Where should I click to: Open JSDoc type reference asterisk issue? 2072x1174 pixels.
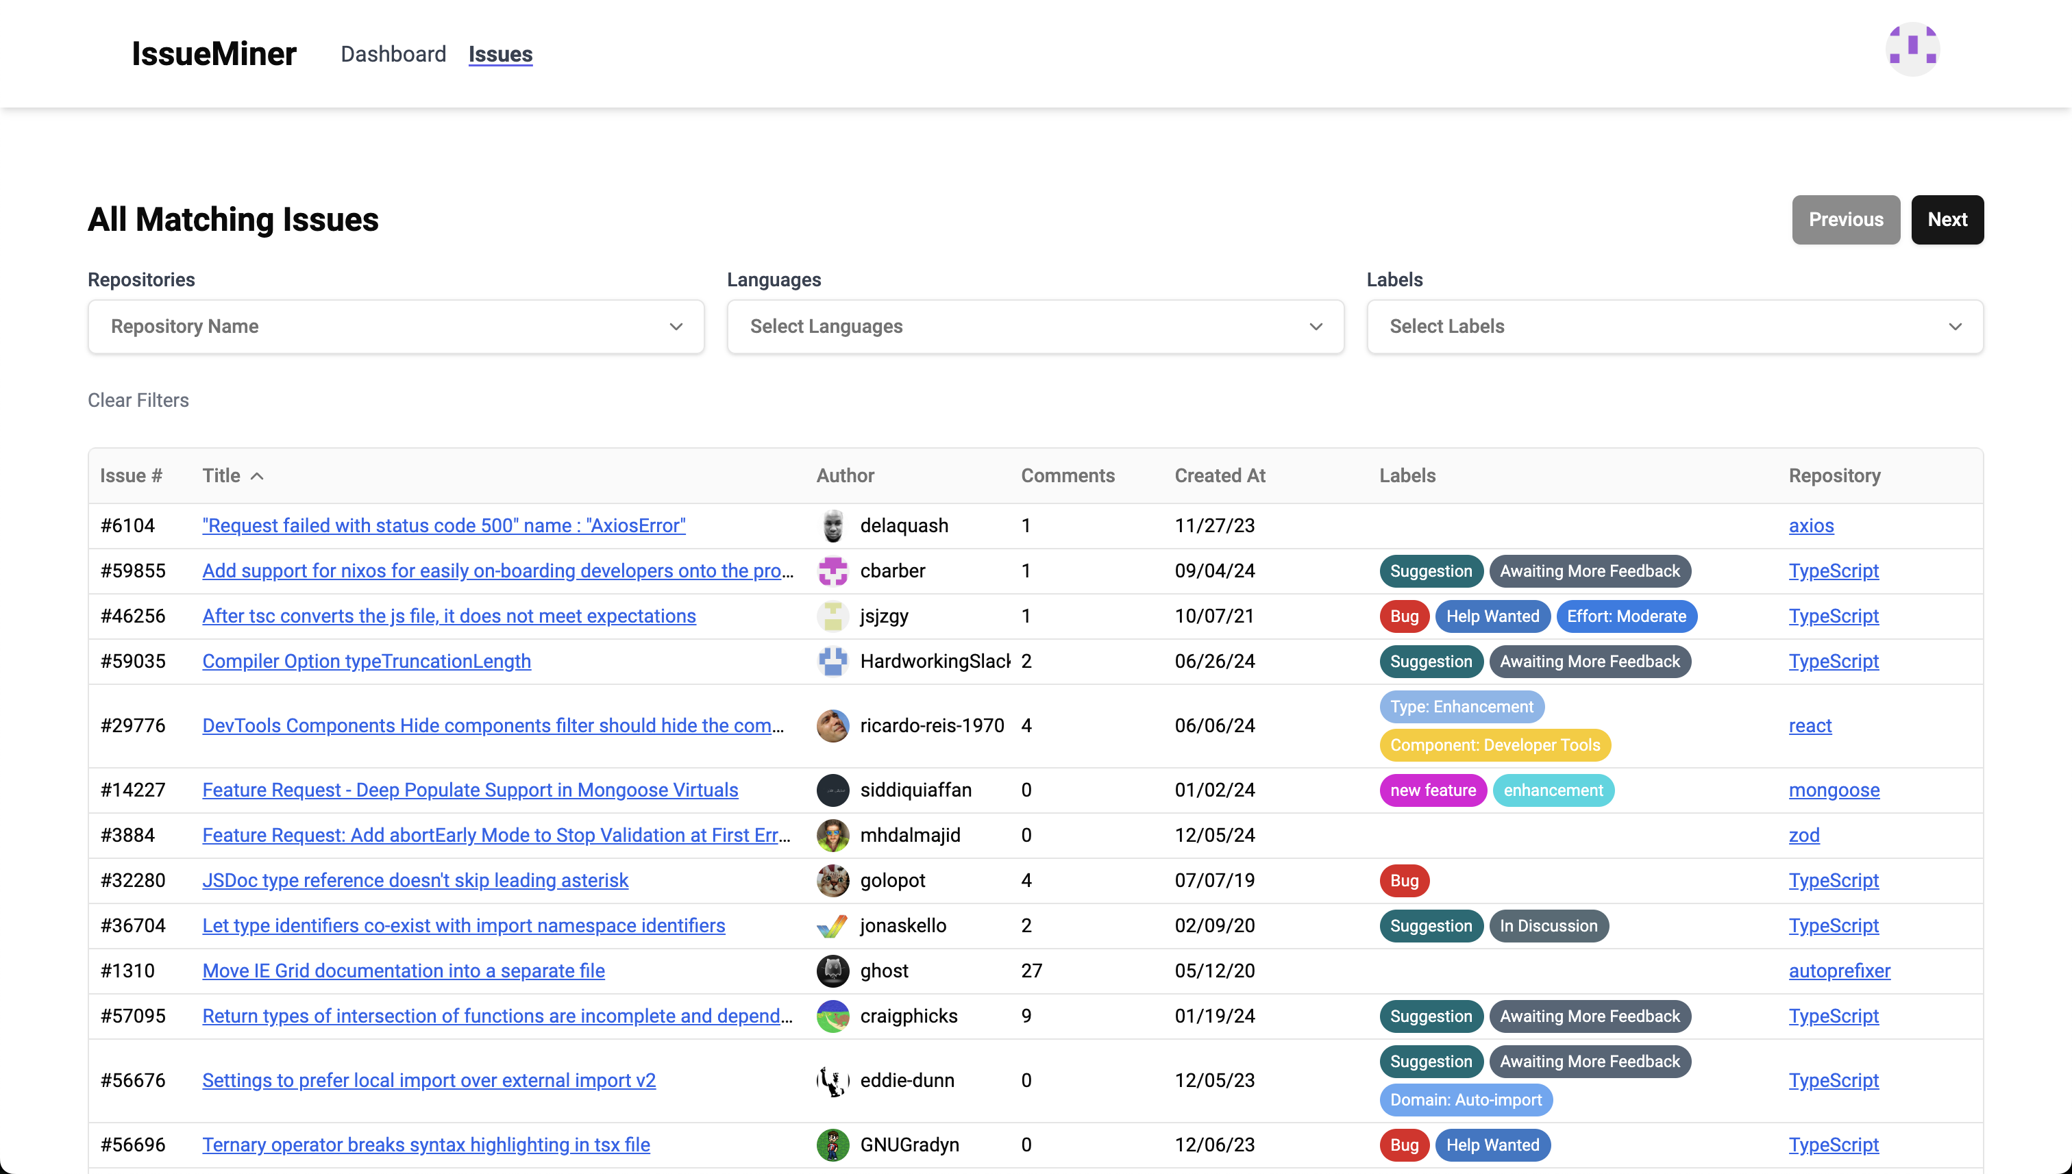tap(415, 881)
